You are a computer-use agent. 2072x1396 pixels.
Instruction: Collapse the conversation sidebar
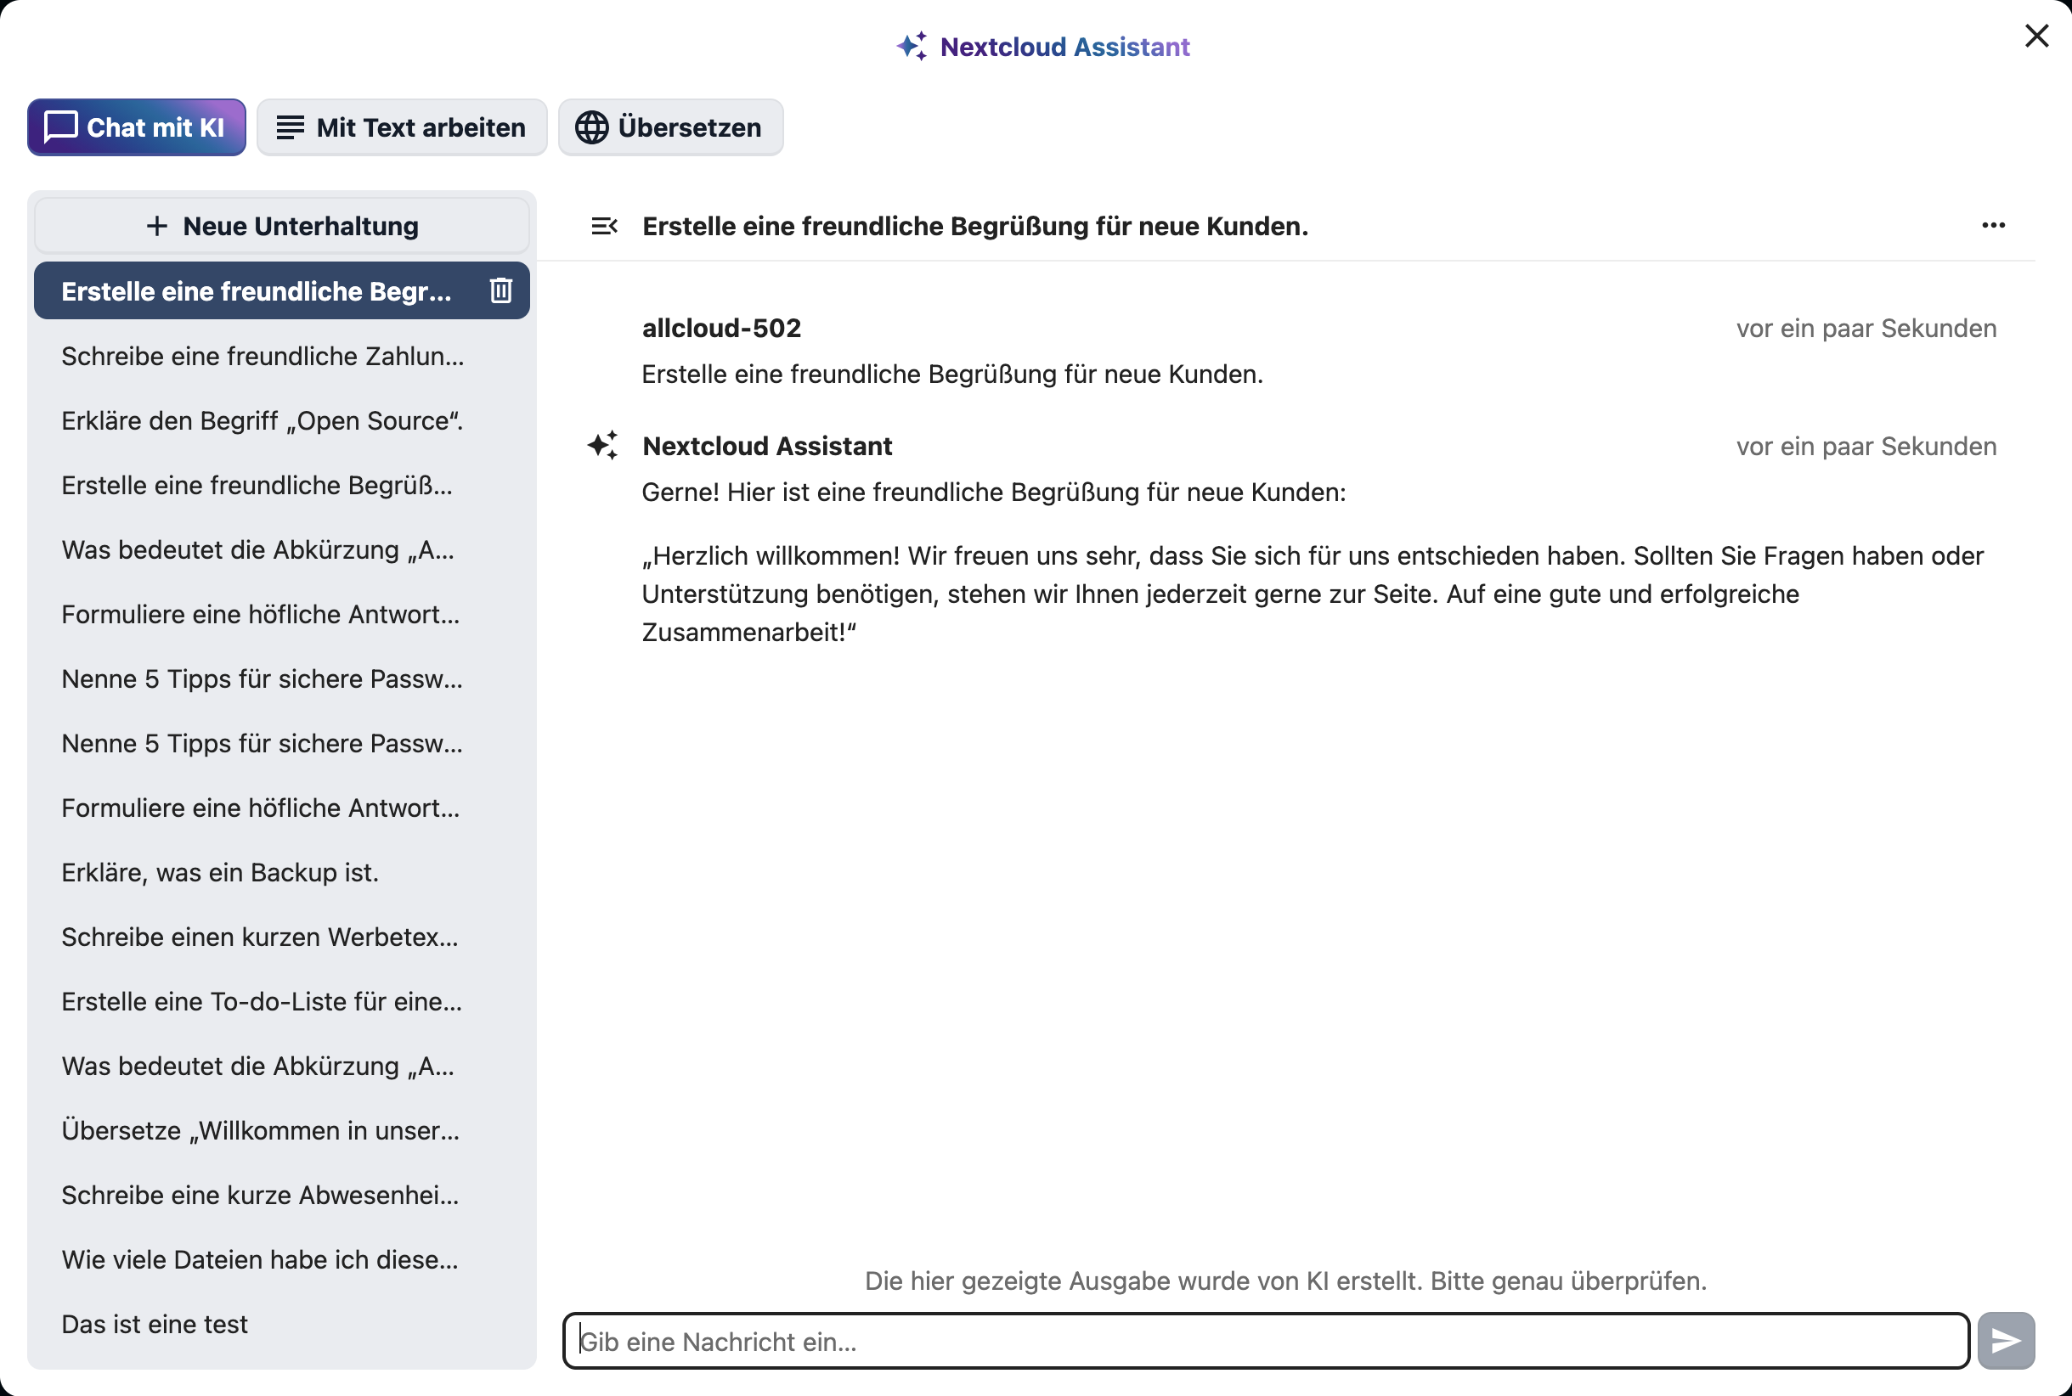pos(604,226)
